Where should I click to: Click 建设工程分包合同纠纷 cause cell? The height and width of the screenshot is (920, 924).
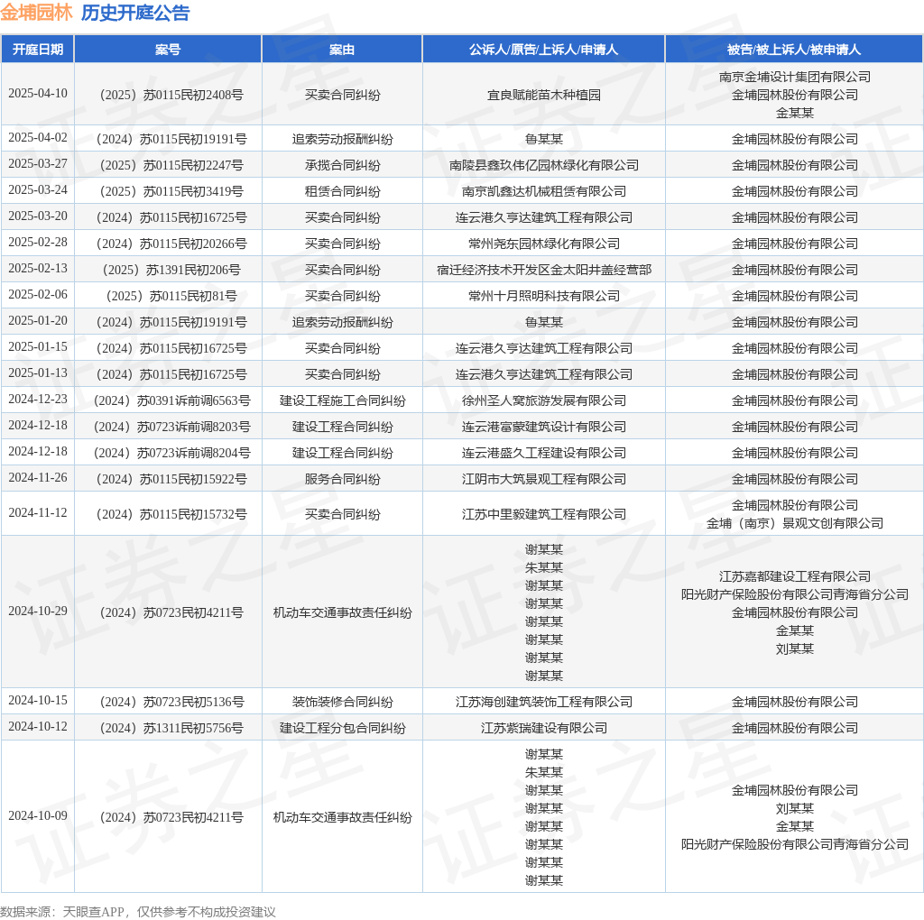[342, 728]
